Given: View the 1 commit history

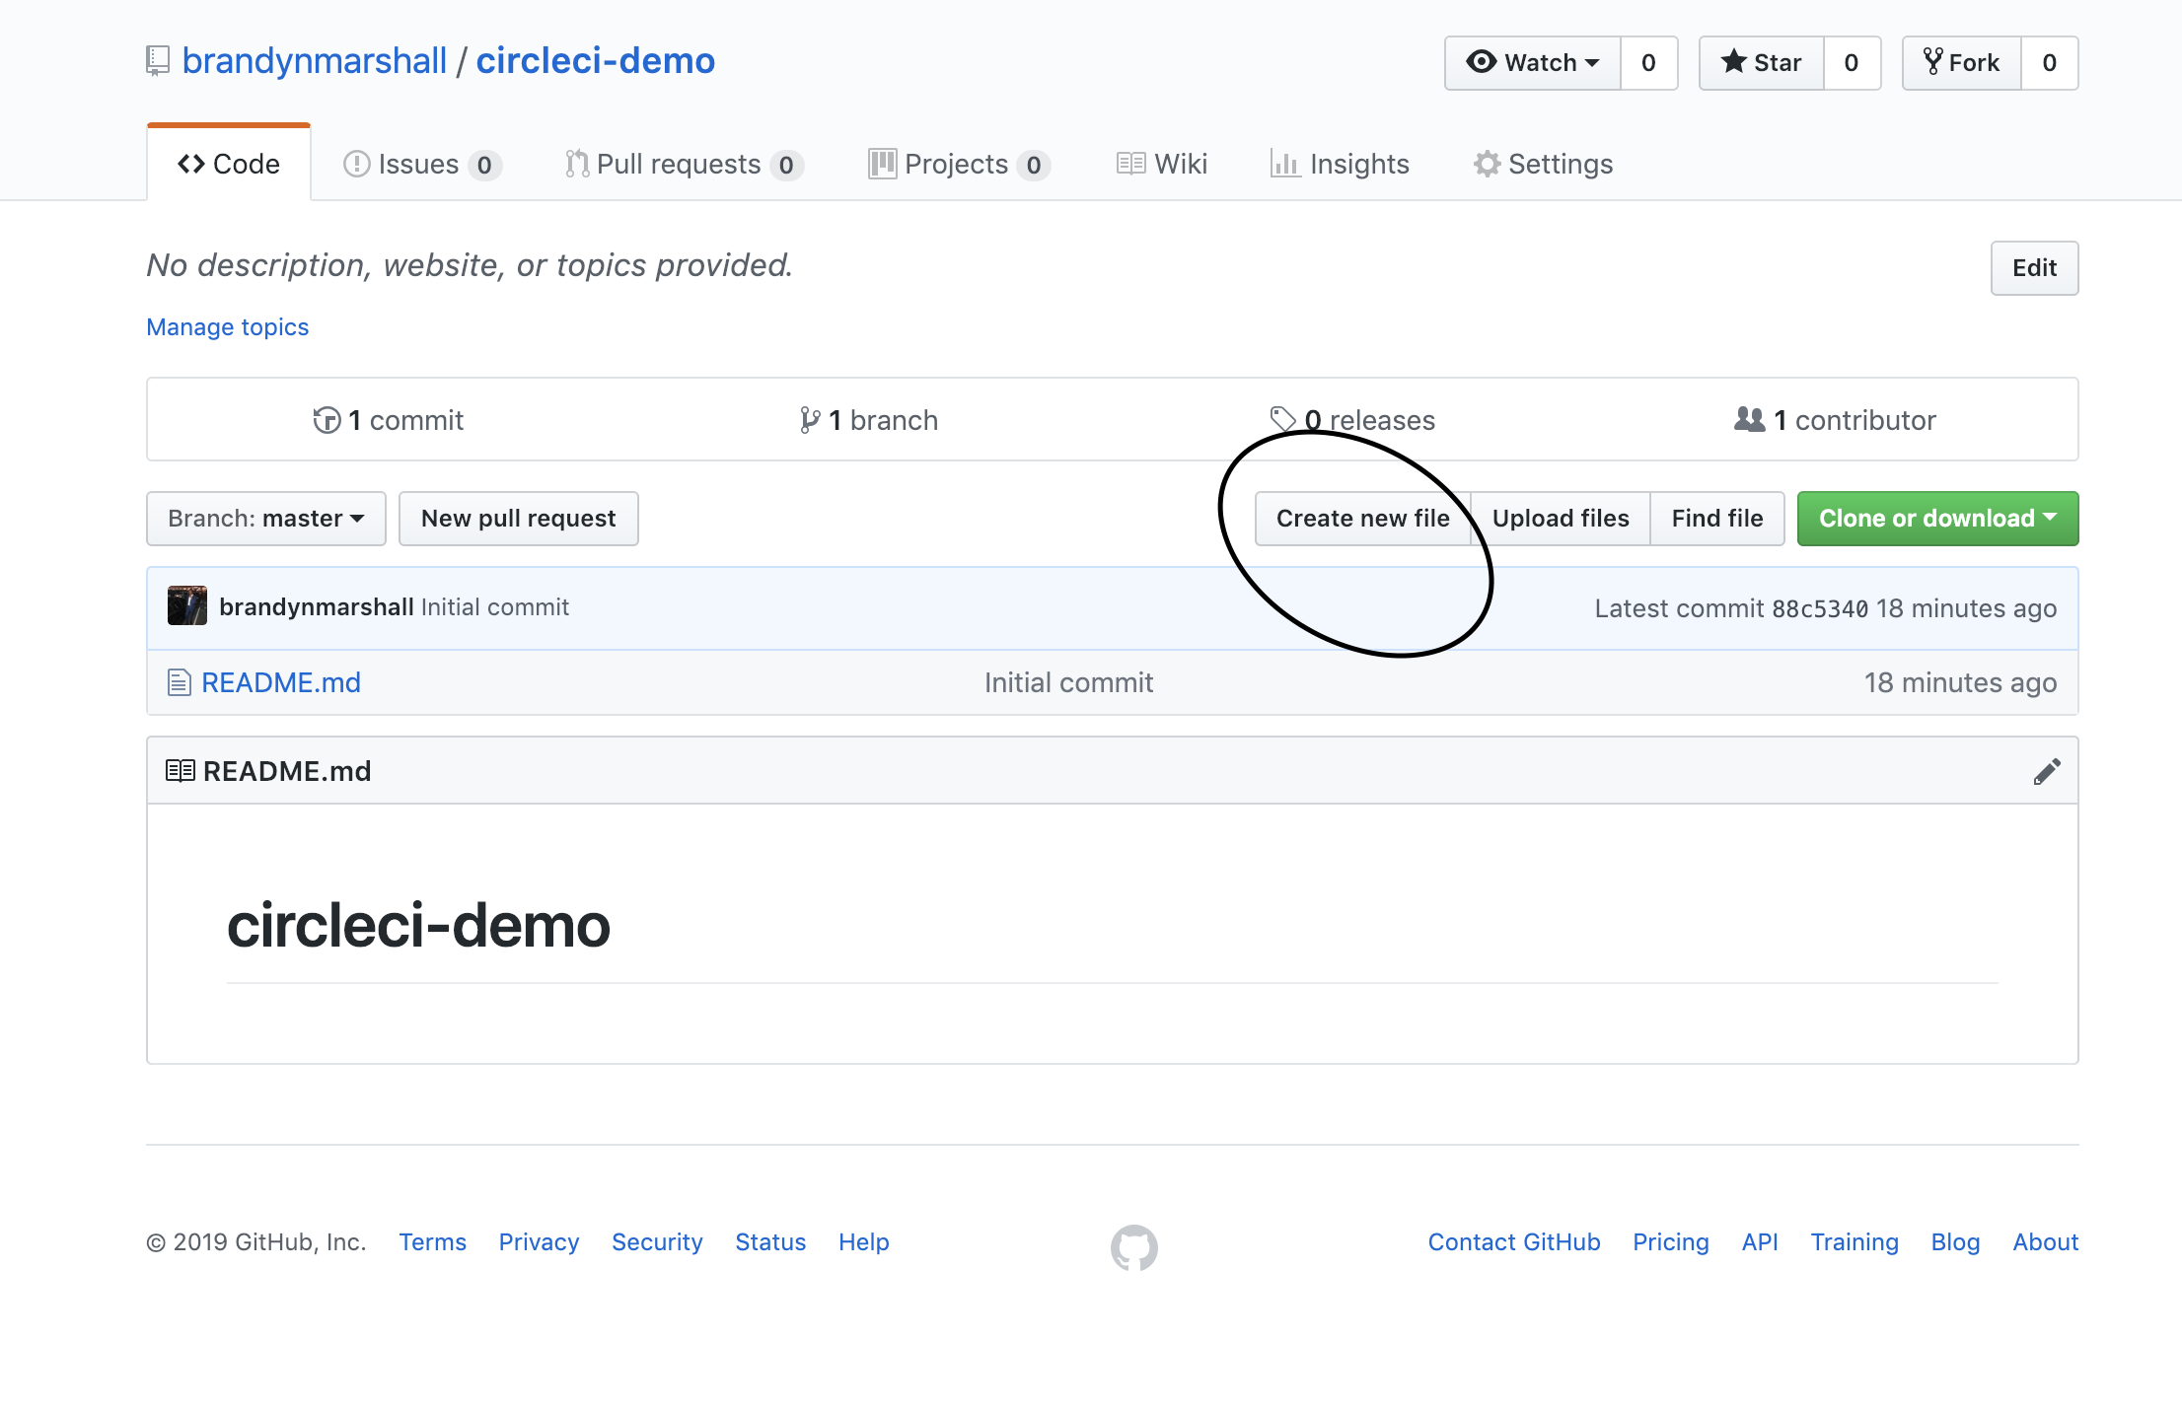Looking at the screenshot, I should [388, 420].
